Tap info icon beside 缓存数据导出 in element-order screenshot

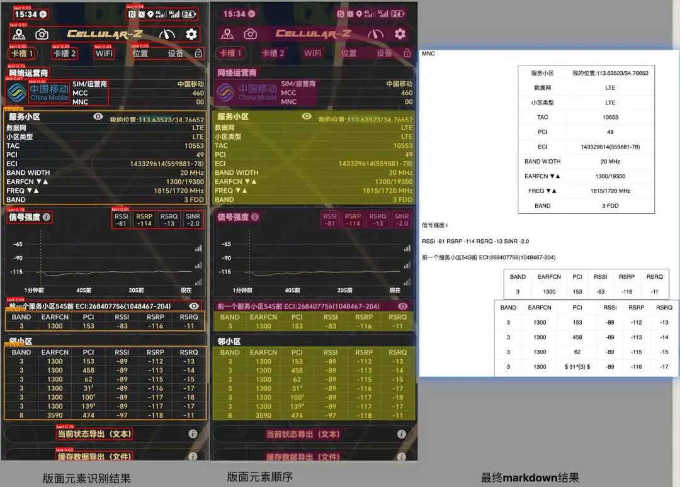402,456
